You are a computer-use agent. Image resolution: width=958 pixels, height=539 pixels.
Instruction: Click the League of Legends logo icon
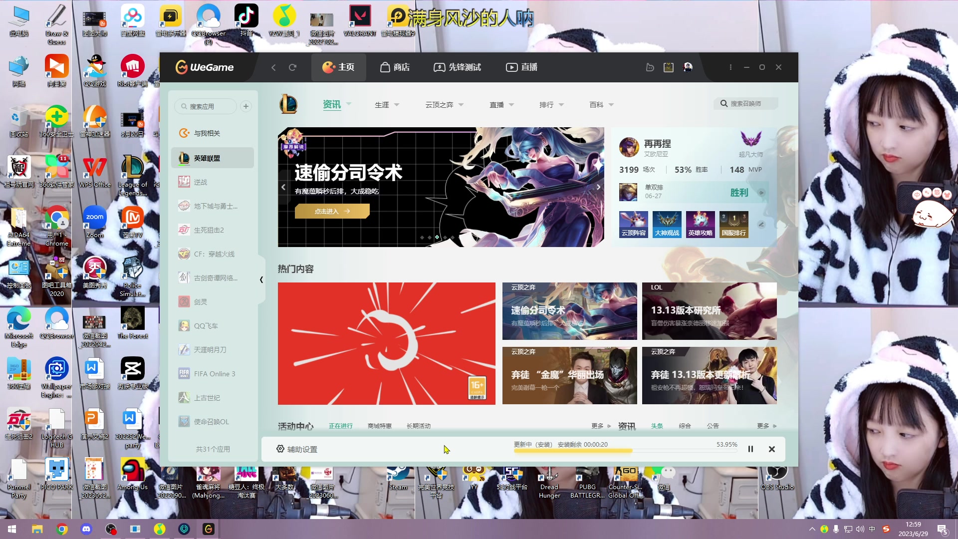pos(288,104)
